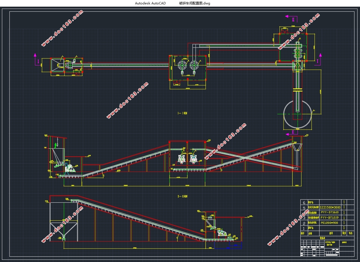Click the magenta 'I' section marker at right

[x=318, y=62]
